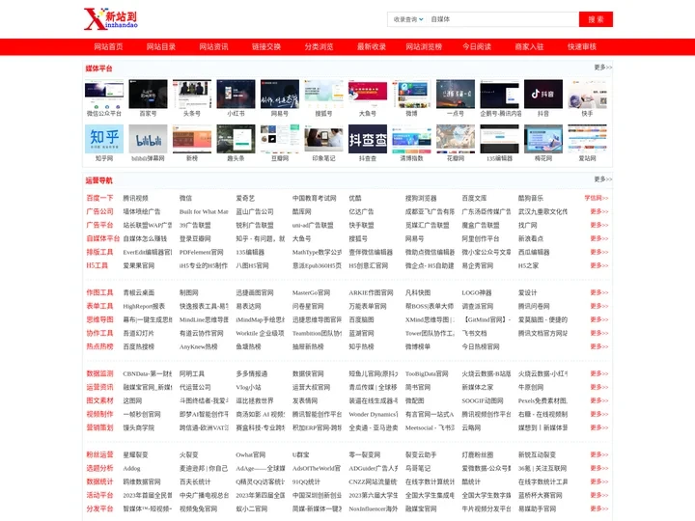Click the red 搜索 search button

click(596, 19)
